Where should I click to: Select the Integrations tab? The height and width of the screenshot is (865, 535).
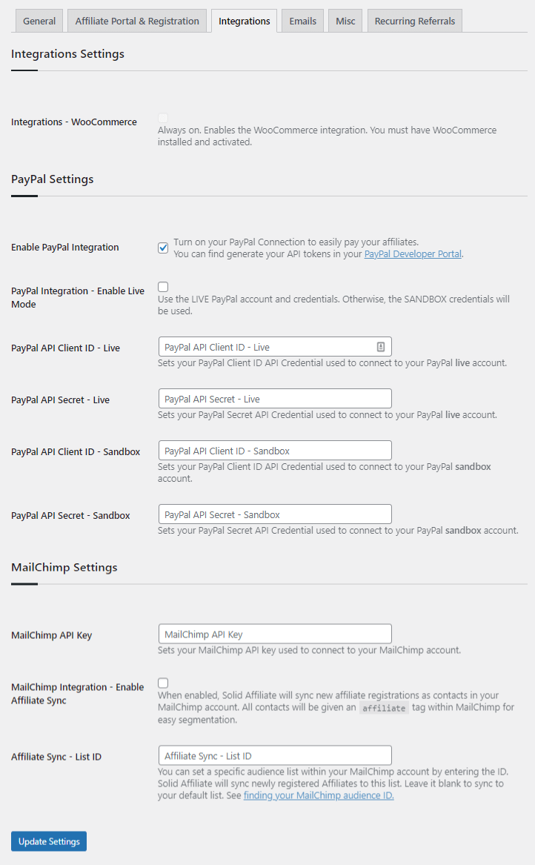pos(244,20)
